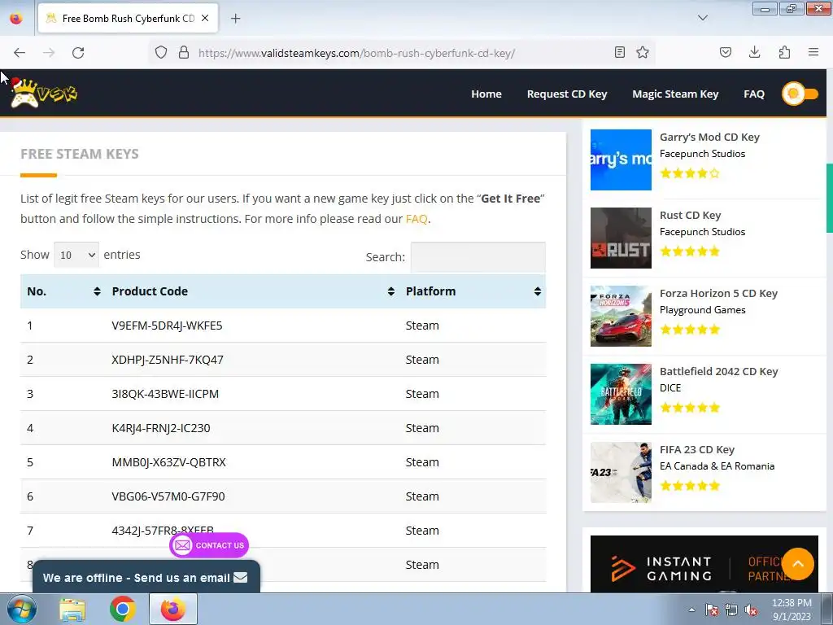Sort table by Platform column
This screenshot has height=625, width=833.
473,291
